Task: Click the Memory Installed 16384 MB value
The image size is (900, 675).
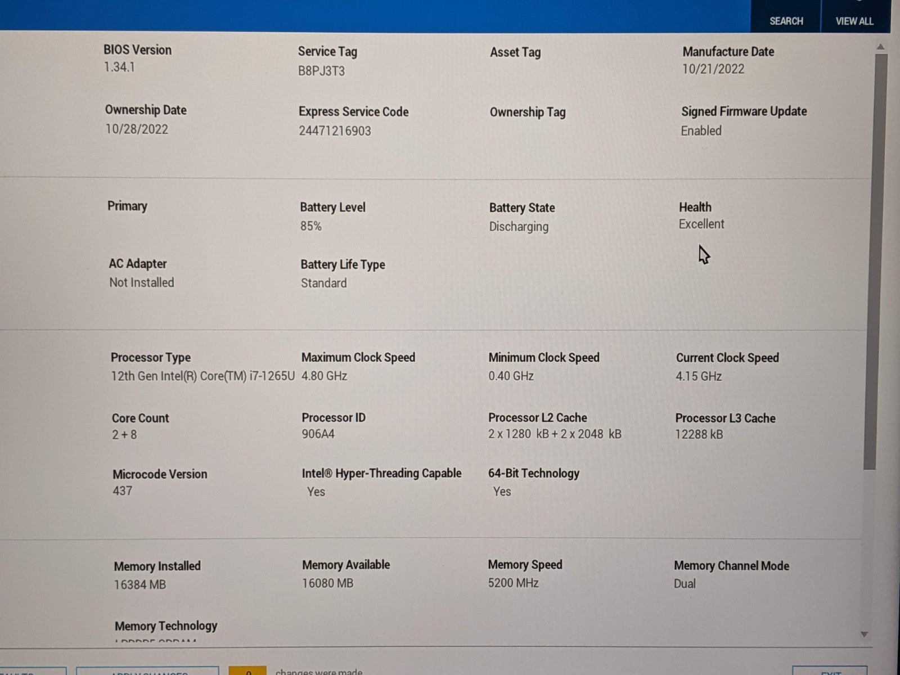Action: coord(140,584)
